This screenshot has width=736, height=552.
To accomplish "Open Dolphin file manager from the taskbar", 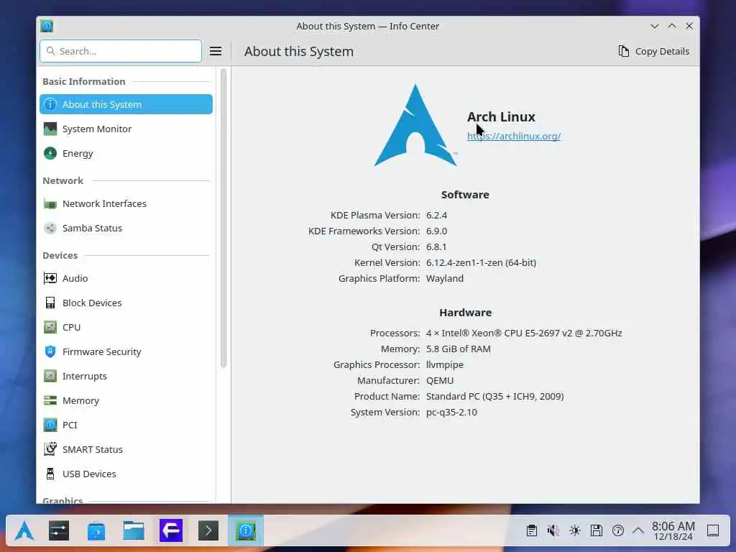I will click(x=134, y=531).
